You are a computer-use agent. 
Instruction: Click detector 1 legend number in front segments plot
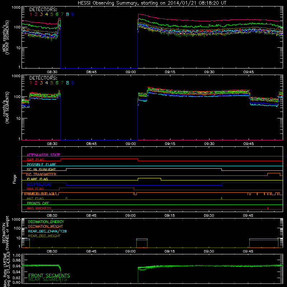31,14
